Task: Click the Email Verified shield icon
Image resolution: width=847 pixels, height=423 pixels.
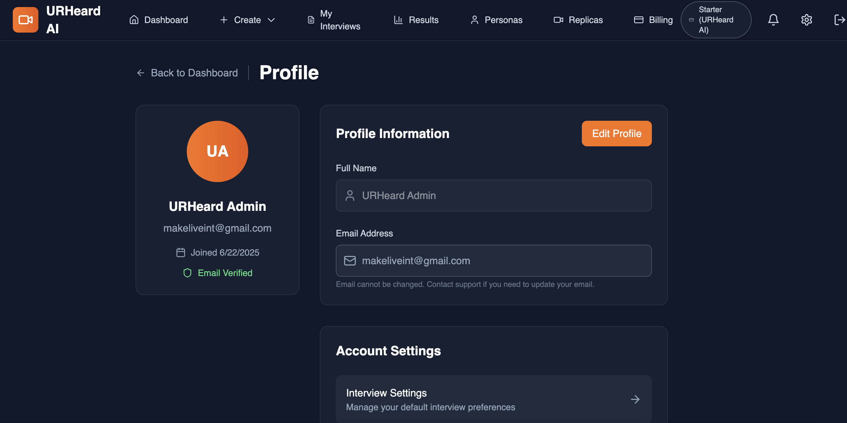Action: point(187,273)
